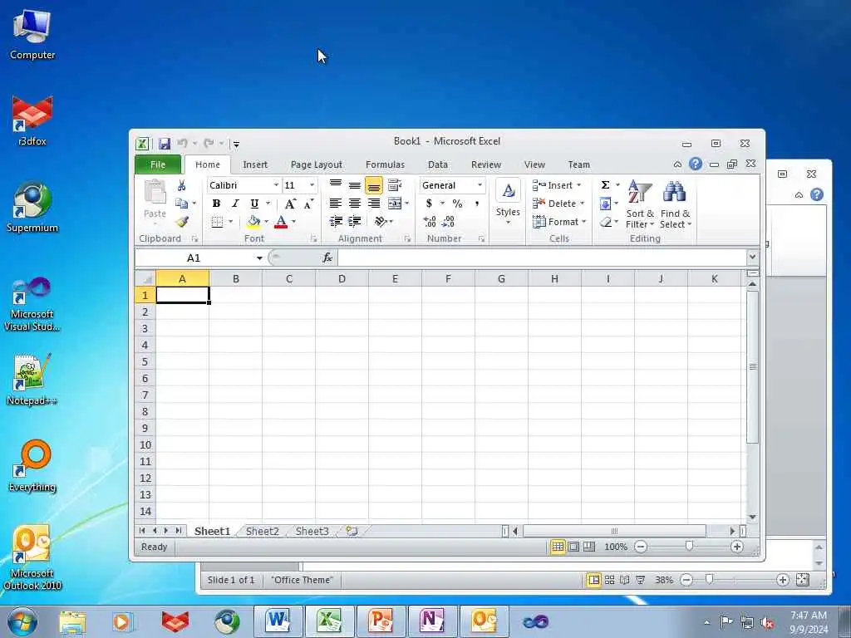Image resolution: width=851 pixels, height=638 pixels.
Task: Align text right
Action: pos(373,204)
